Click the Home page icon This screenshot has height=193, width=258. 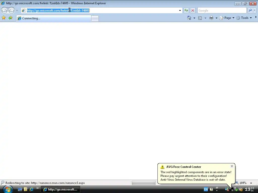coord(189,18)
